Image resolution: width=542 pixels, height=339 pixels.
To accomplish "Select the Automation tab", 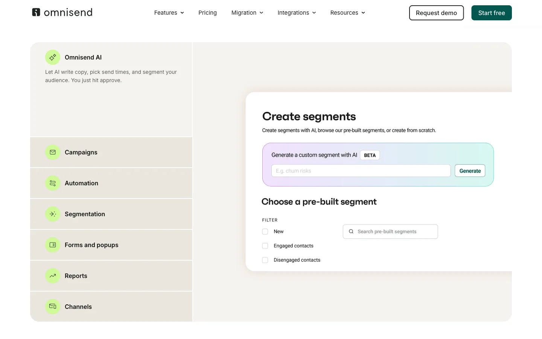I will (x=111, y=183).
